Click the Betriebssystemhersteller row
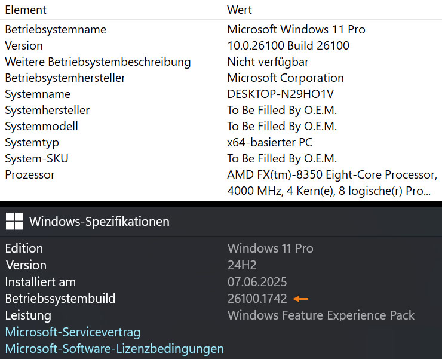This screenshot has width=442, height=359. (65, 78)
